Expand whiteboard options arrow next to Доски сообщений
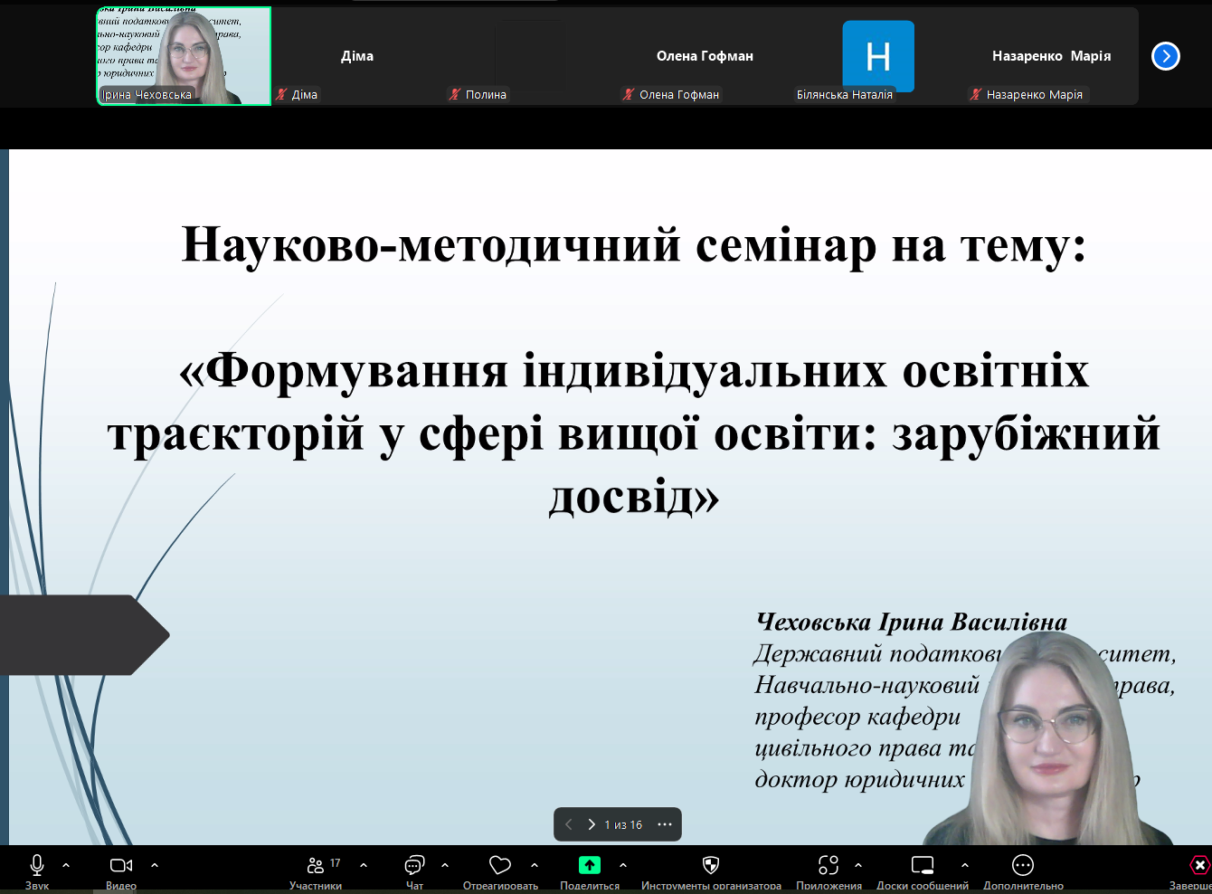 pyautogui.click(x=965, y=865)
